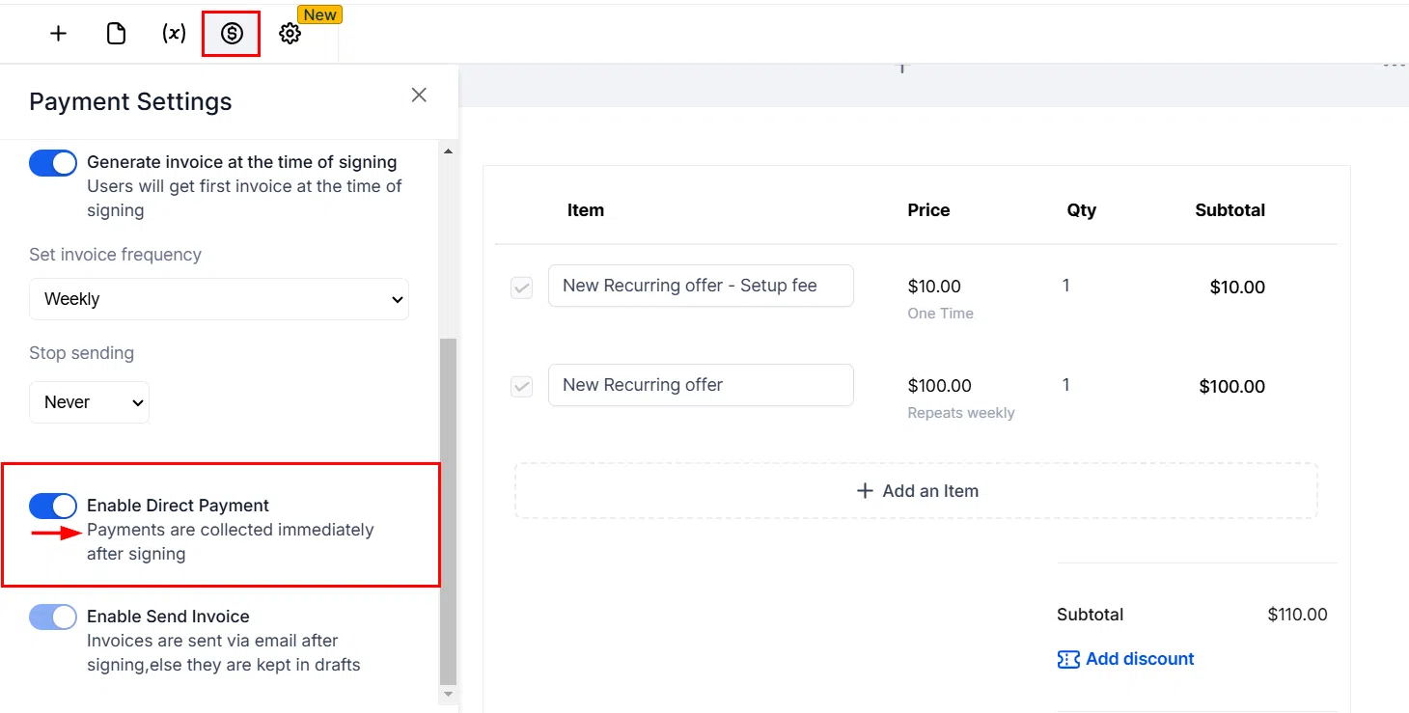The height and width of the screenshot is (713, 1409).
Task: Toggle Enable Send Invoice switch
Action: click(x=53, y=617)
